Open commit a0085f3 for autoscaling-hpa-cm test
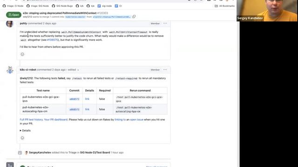Viewport: 298px width, 167px height. pyautogui.click(x=74, y=109)
